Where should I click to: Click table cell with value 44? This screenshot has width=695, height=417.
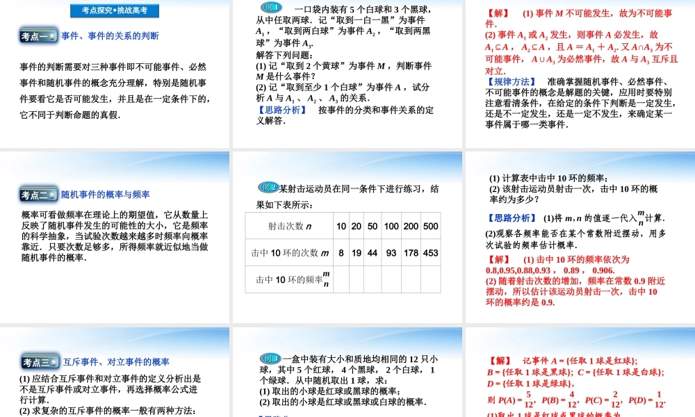point(373,252)
